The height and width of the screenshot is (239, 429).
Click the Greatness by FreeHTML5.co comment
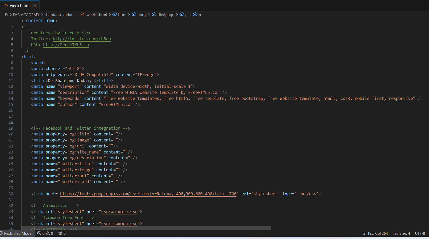[x=61, y=33]
